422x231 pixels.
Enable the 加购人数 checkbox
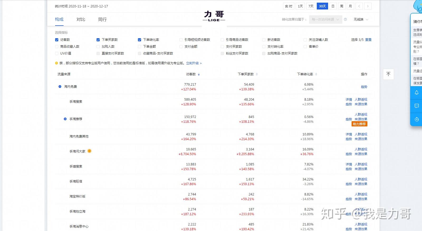click(x=98, y=47)
